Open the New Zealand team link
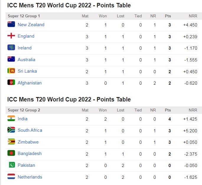Viewport: 202px width, 185px height. click(31, 25)
